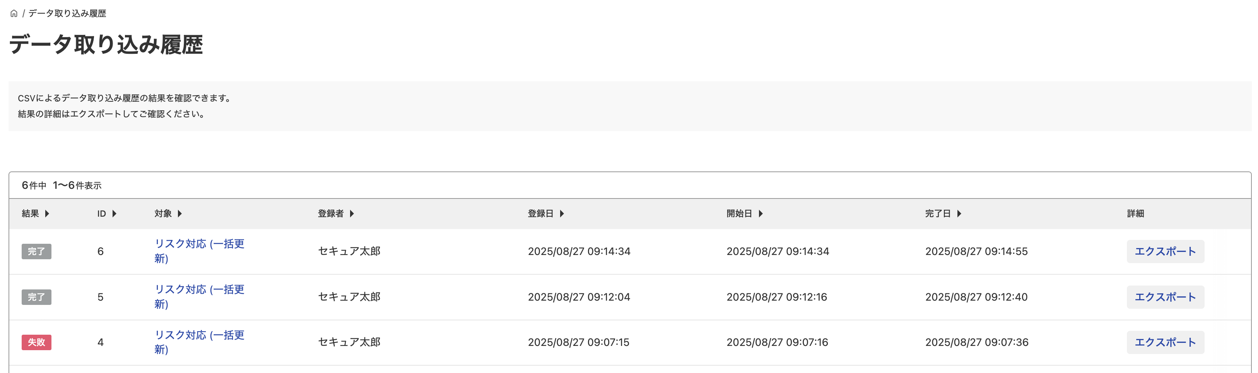Sort by 完了日 column arrow

coord(959,213)
